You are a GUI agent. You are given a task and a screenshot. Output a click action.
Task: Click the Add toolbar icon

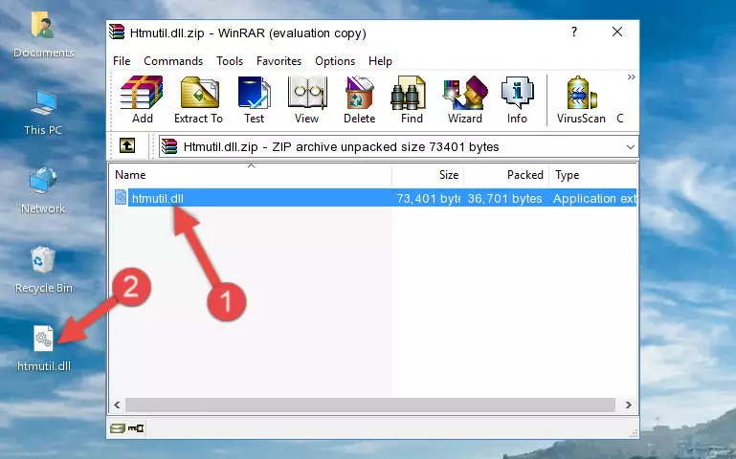tap(142, 99)
